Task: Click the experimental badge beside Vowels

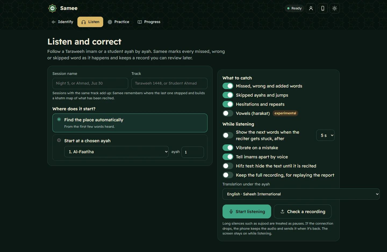Action: [x=285, y=113]
